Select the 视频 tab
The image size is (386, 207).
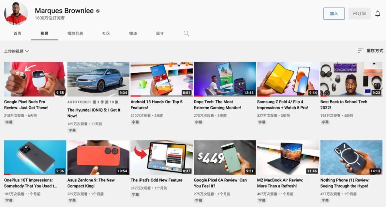click(x=44, y=33)
